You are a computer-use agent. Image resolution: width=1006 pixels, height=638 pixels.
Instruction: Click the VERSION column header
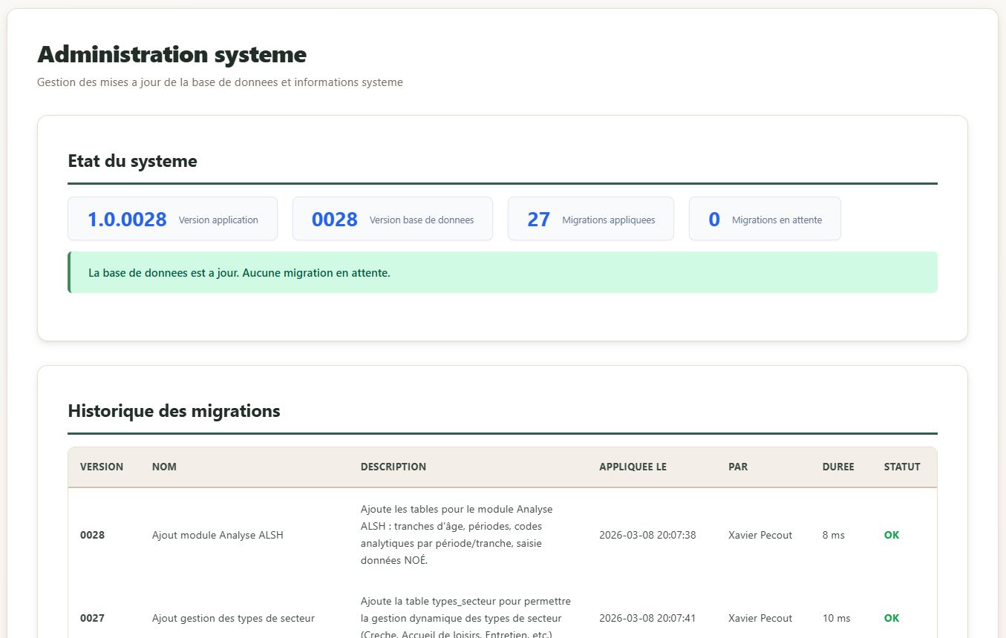[x=102, y=467]
